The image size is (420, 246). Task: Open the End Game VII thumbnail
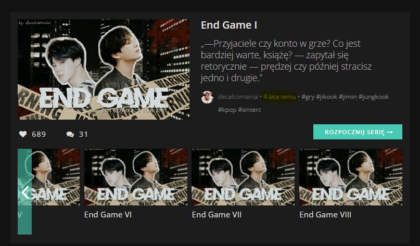click(243, 177)
